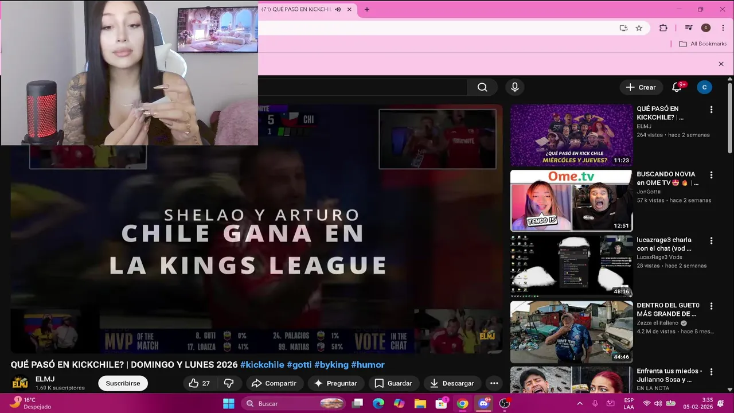Subscribe with the Suscribirse button

click(x=123, y=383)
